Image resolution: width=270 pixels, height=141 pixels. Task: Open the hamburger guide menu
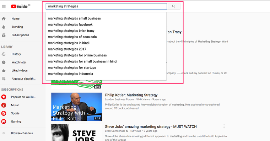pos(4,6)
